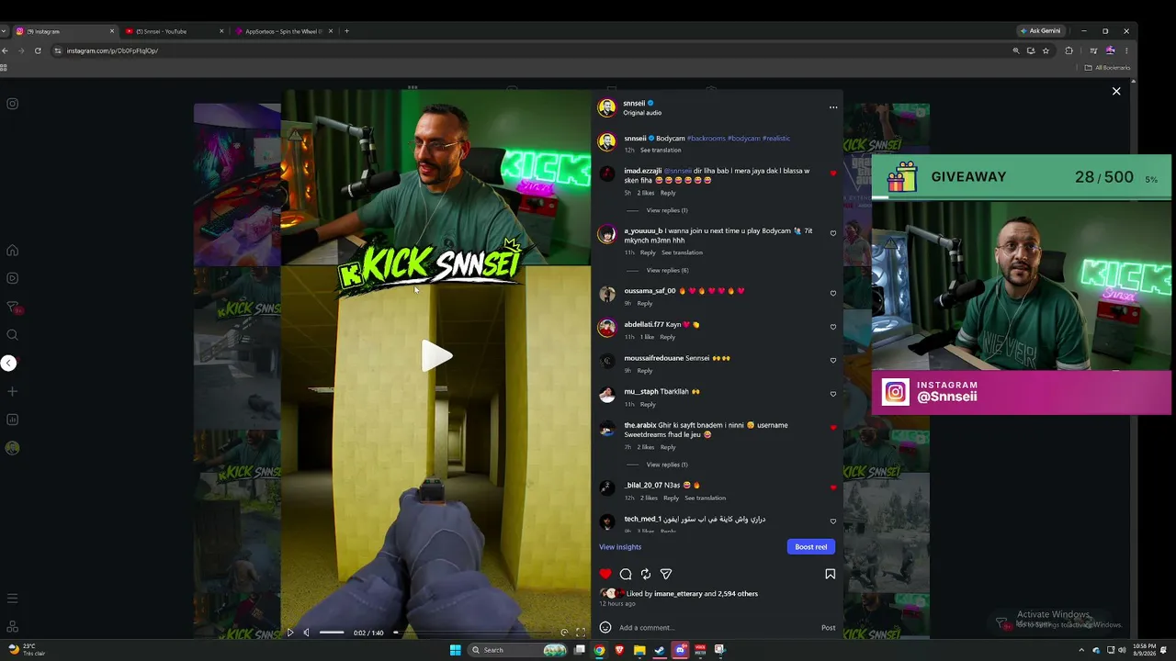Viewport: 1176px width, 661px height.
Task: Open Instagram home from the sidebar
Action: tap(13, 251)
